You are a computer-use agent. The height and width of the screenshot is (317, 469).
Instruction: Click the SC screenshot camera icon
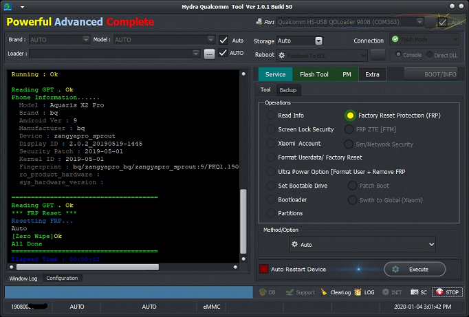(414, 292)
